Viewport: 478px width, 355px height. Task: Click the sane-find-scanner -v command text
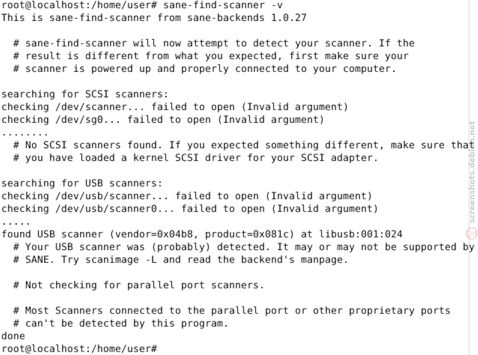click(223, 5)
